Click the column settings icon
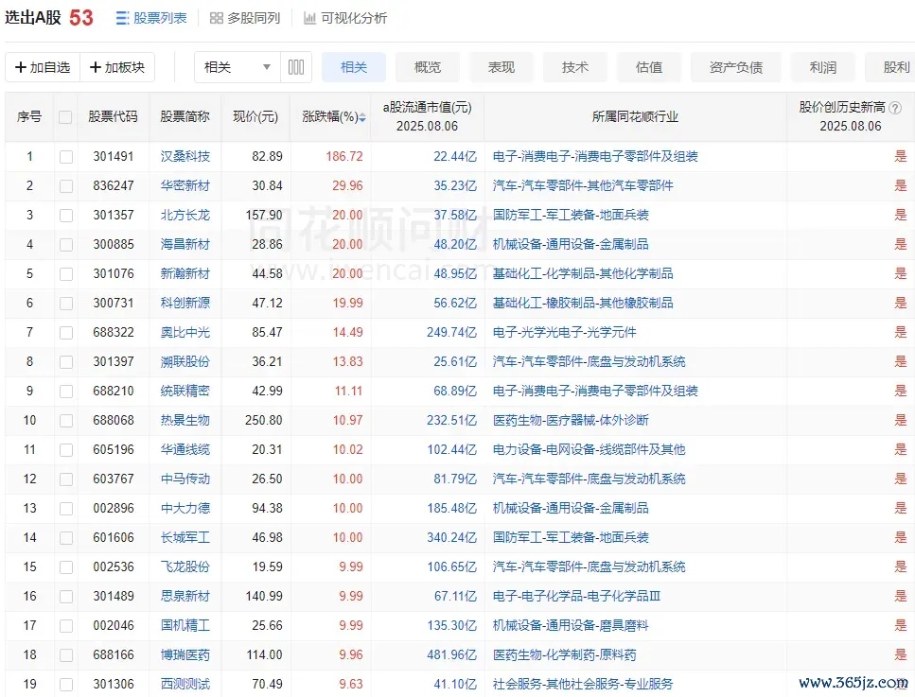 point(296,67)
